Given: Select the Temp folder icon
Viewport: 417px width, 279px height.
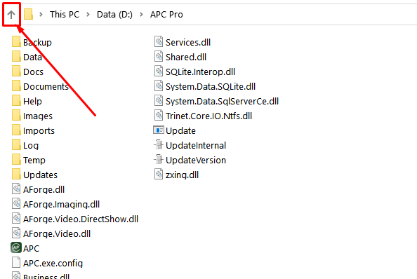Looking at the screenshot, I should coord(16,160).
